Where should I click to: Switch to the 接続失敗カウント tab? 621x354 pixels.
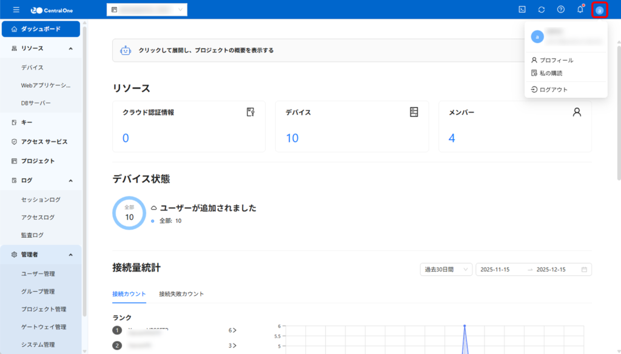(181, 294)
